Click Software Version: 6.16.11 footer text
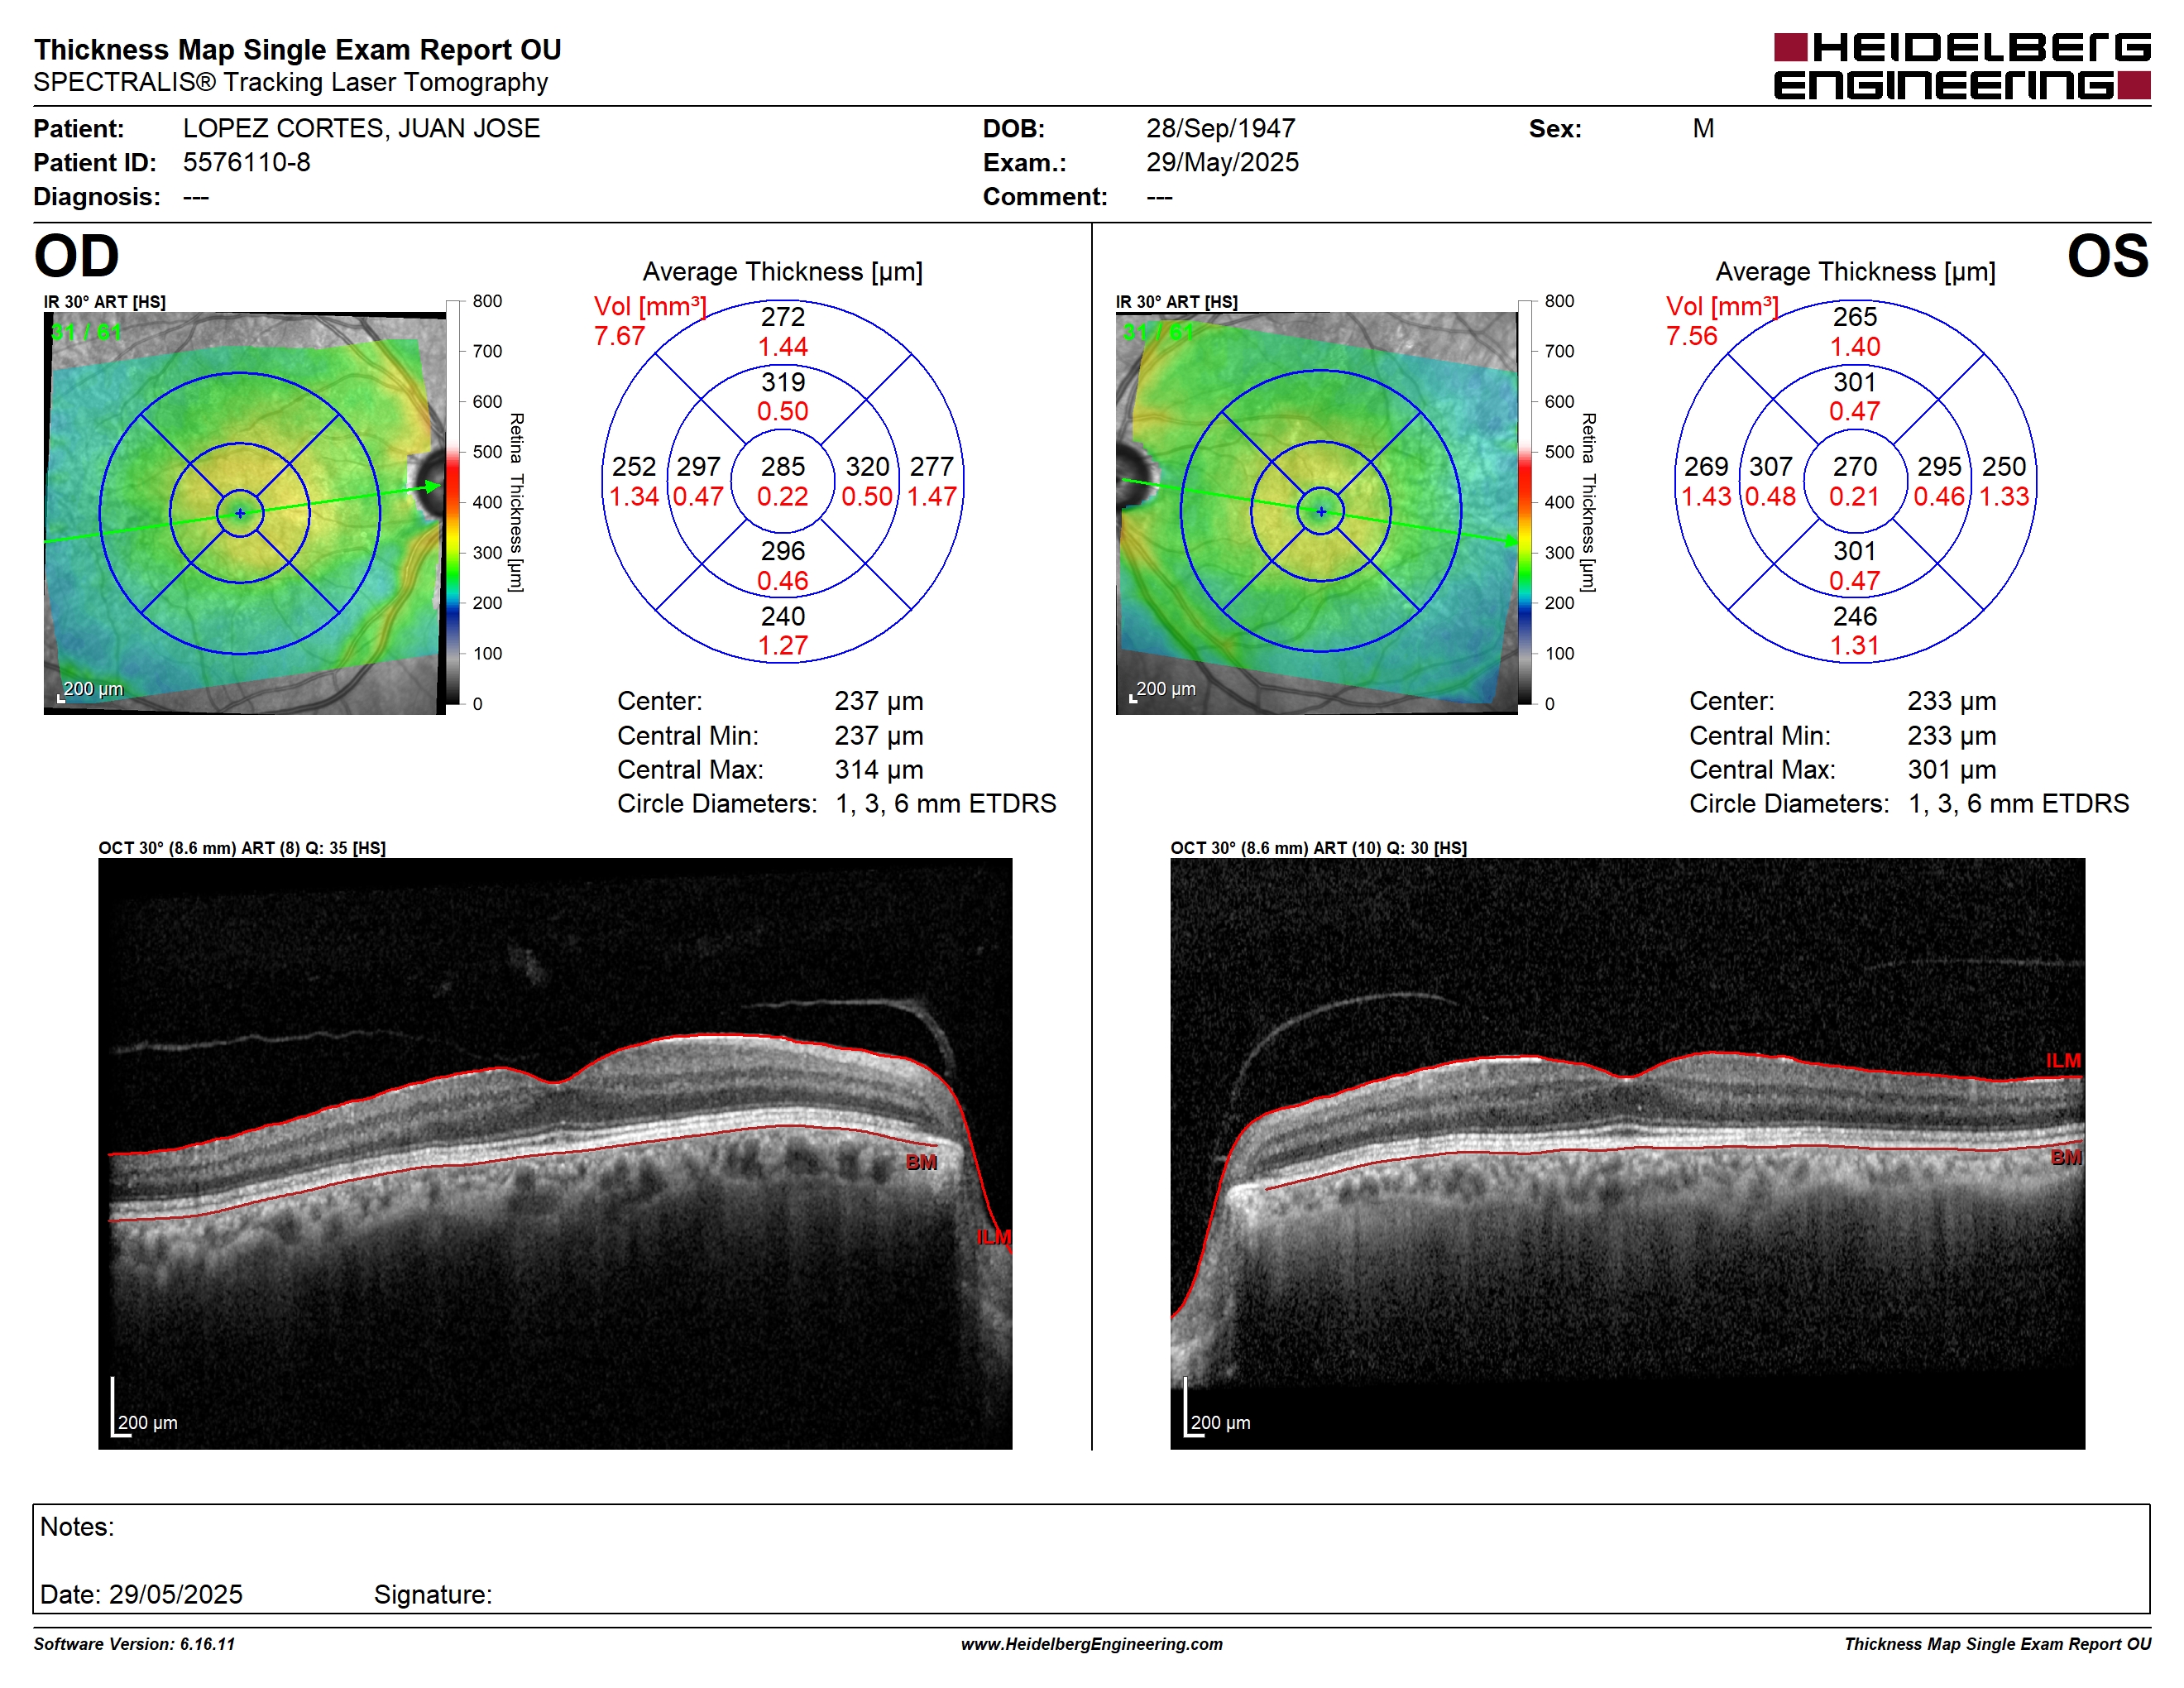The width and height of the screenshot is (2184, 1688). click(x=134, y=1644)
